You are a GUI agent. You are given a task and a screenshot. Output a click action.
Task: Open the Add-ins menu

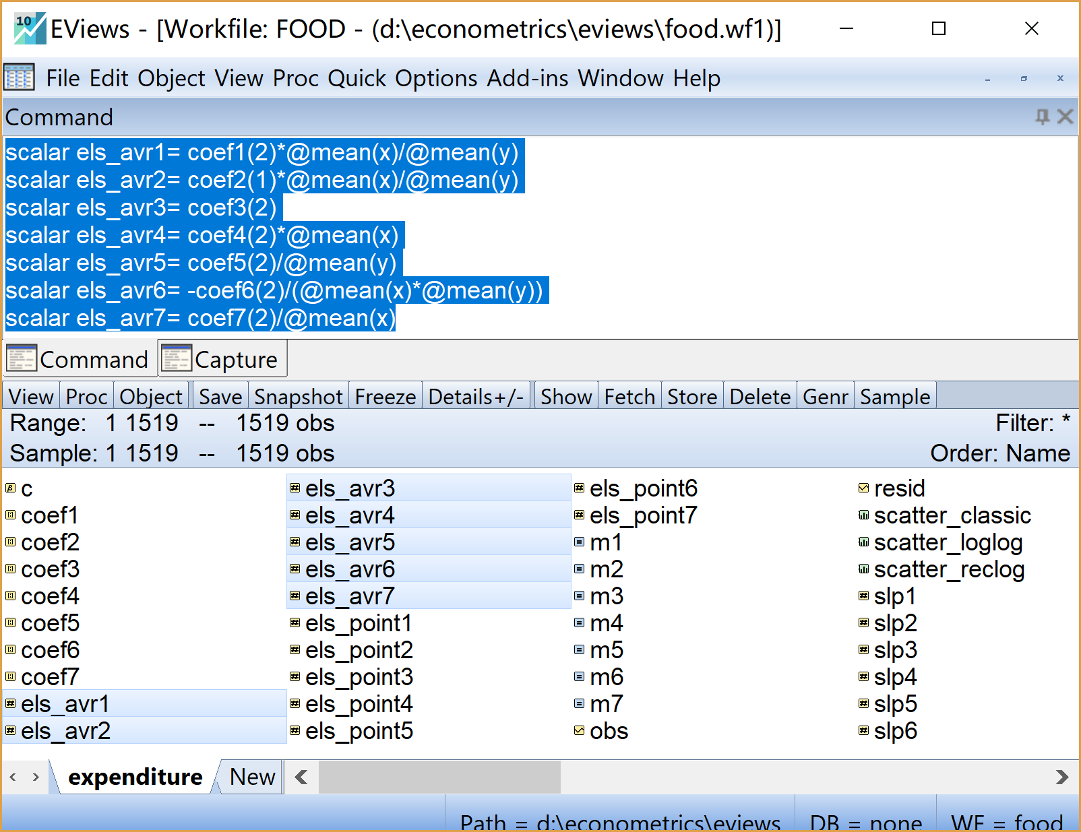click(x=528, y=78)
